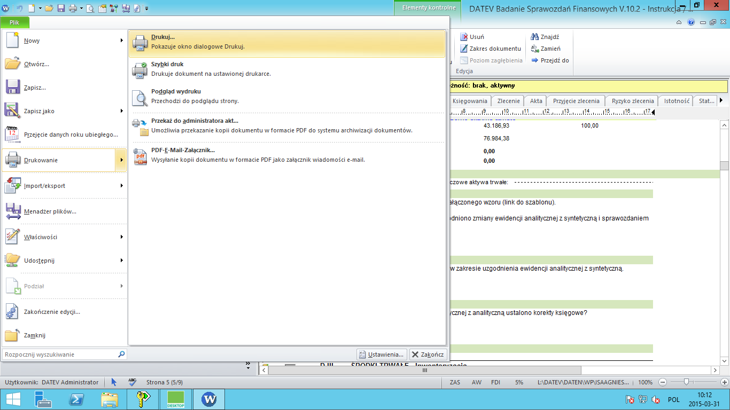Open Podgląd wydruku print preview

click(x=287, y=97)
